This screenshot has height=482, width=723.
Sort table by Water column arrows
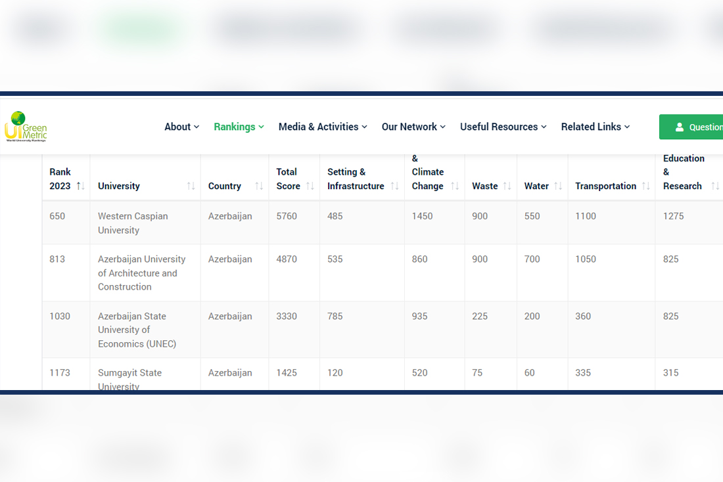pyautogui.click(x=558, y=186)
